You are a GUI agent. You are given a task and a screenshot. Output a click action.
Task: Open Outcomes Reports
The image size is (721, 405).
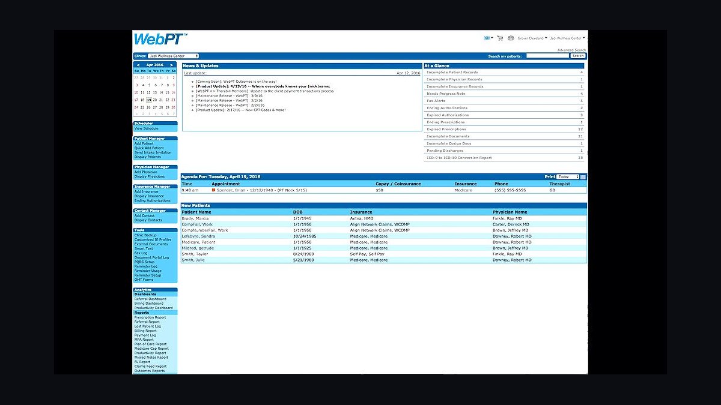pos(149,371)
